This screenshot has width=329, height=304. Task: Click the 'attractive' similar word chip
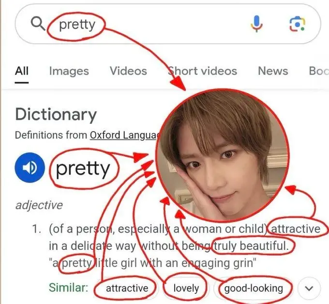[x=127, y=289]
